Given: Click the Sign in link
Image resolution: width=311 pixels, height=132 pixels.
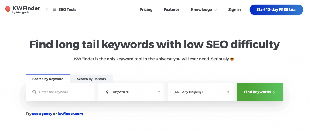Looking at the screenshot, I should (234, 9).
